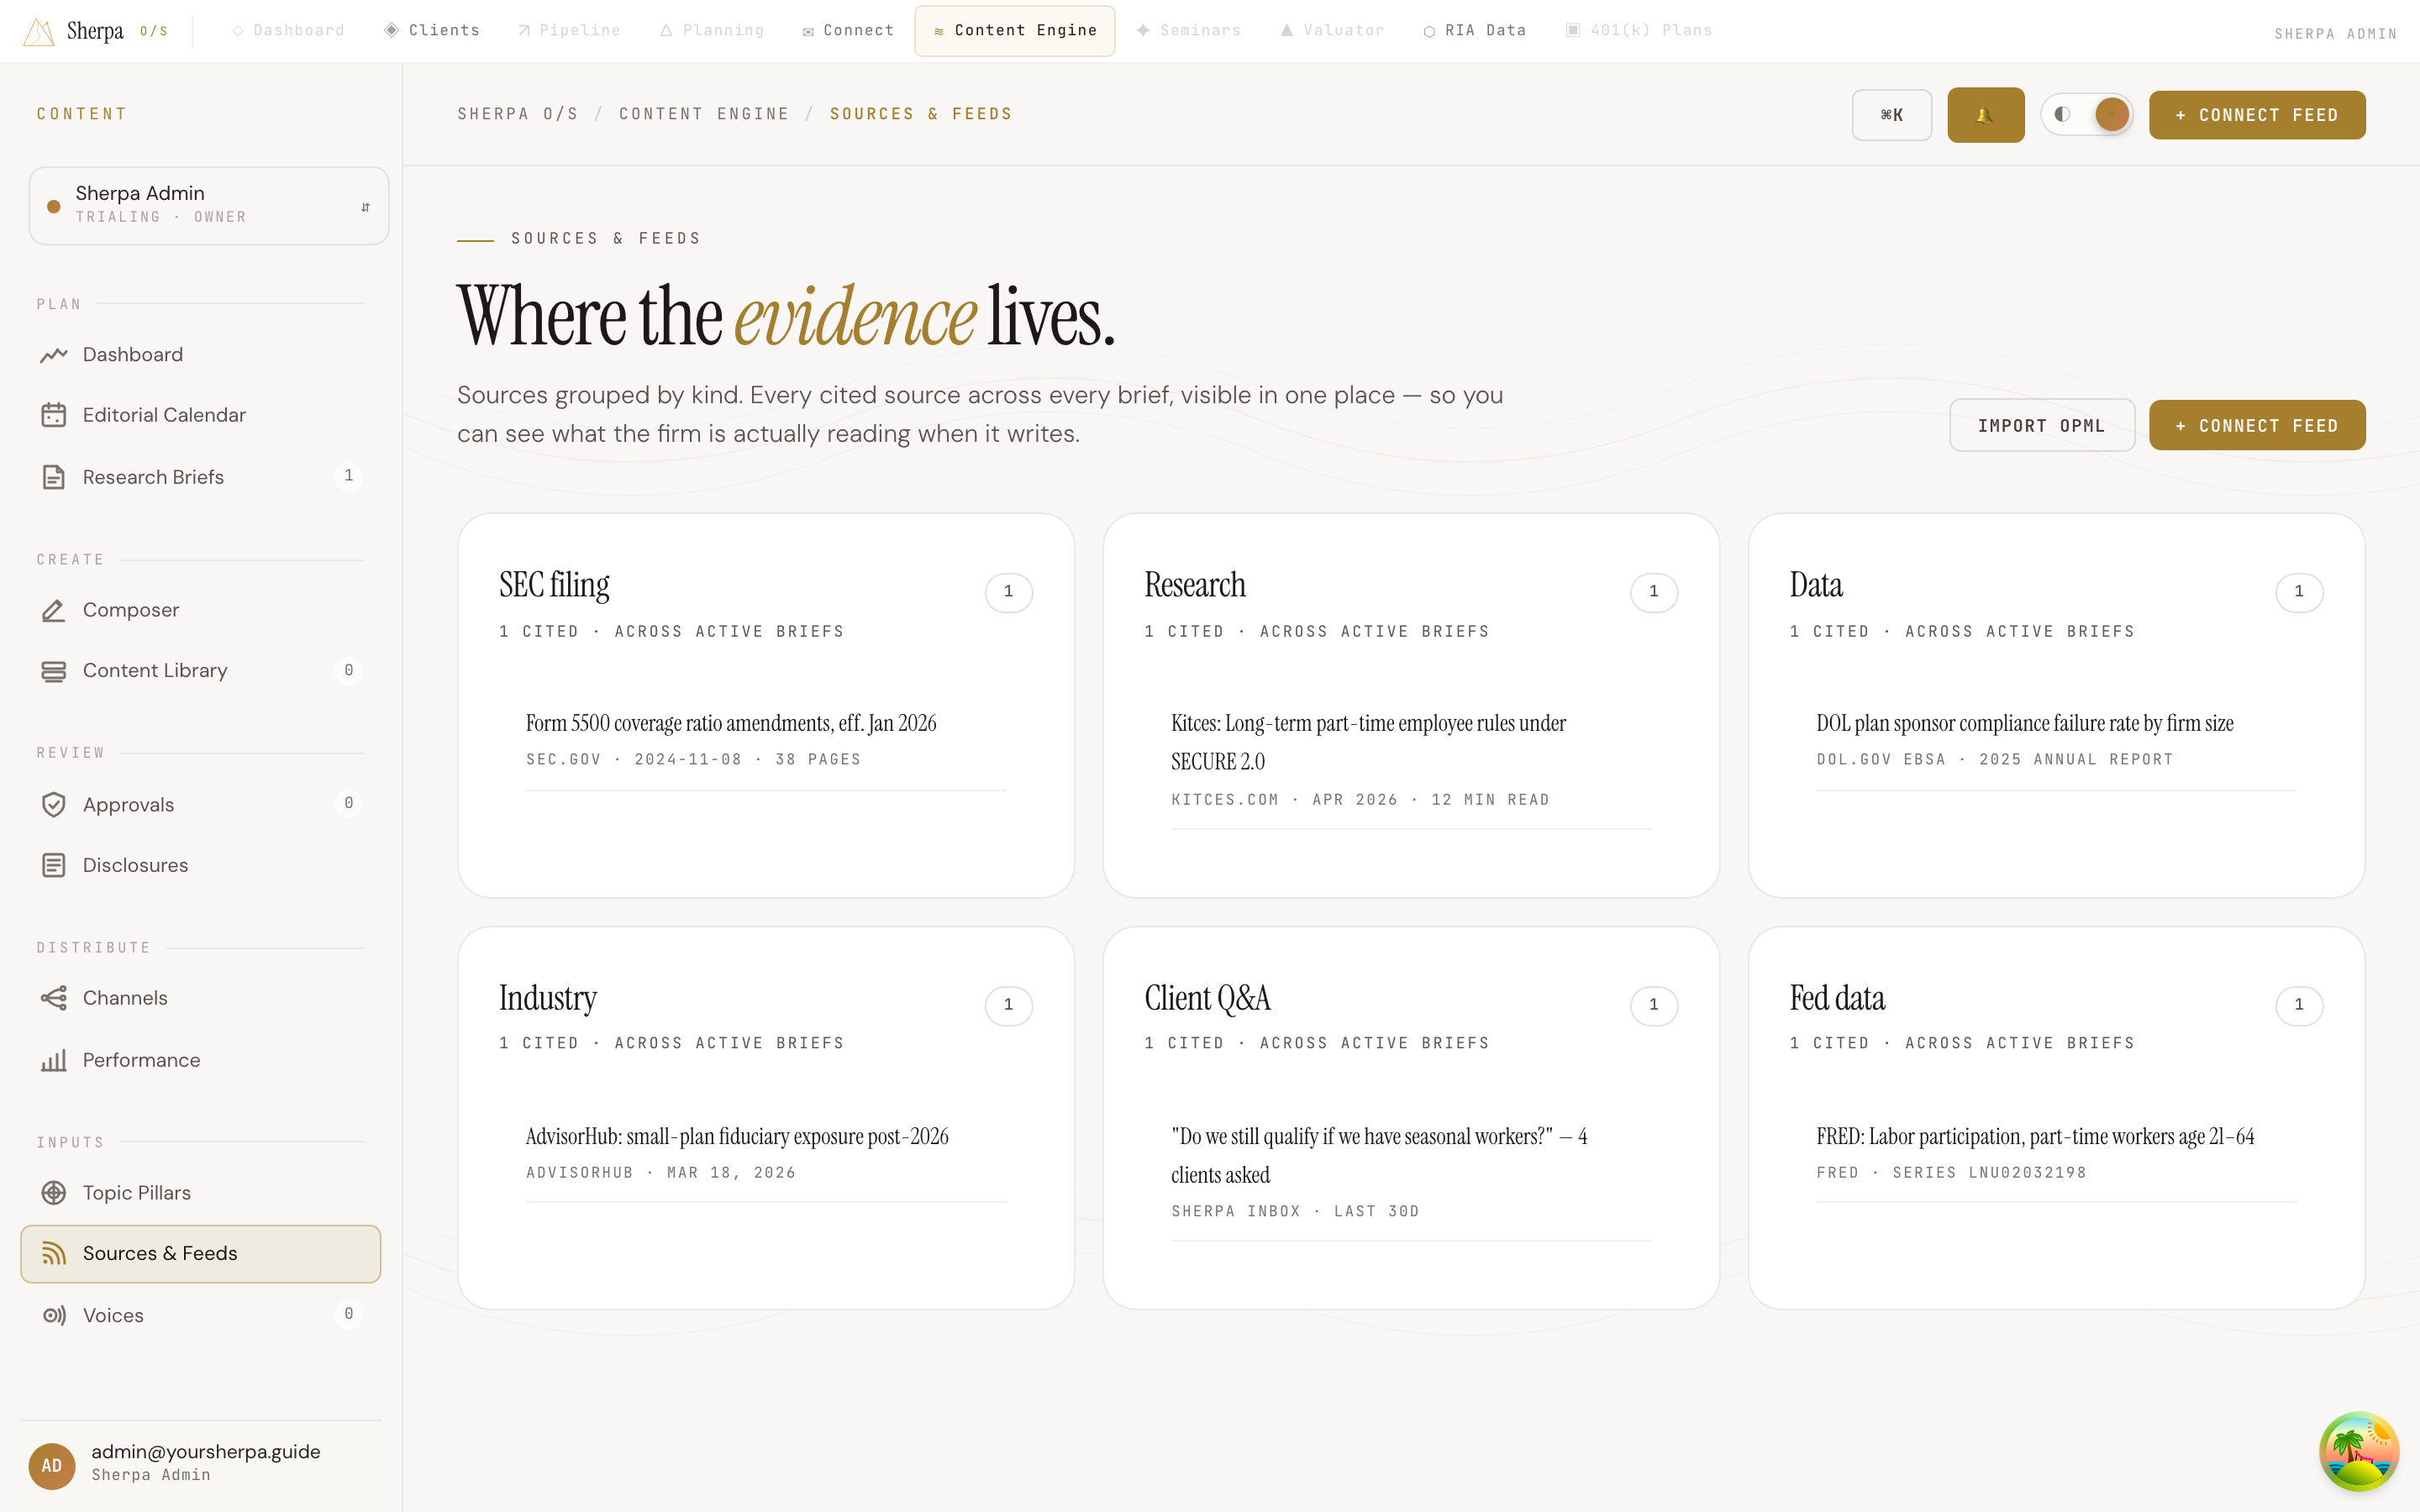This screenshot has height=1512, width=2420.
Task: Follow the Content Engine breadcrumb link
Action: point(704,114)
